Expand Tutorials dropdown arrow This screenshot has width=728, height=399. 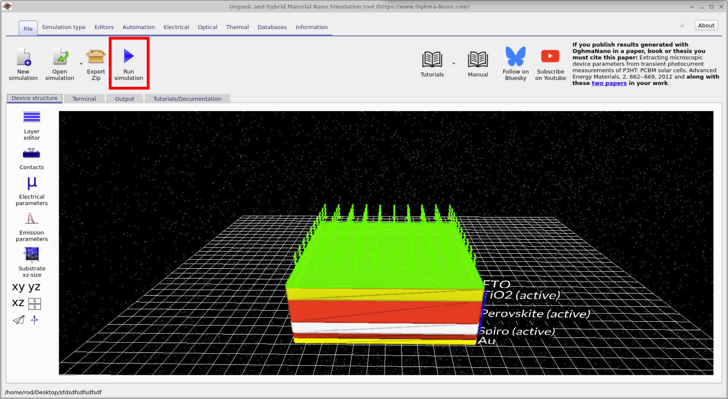[x=454, y=64]
